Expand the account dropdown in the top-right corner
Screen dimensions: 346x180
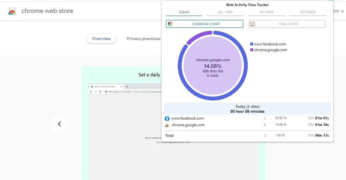[342, 11]
